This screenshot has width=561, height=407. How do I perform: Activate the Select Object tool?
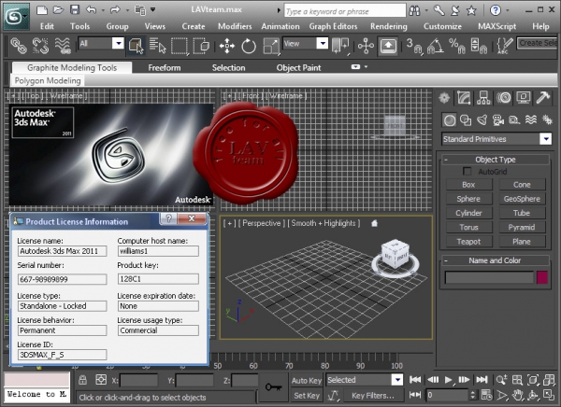136,46
